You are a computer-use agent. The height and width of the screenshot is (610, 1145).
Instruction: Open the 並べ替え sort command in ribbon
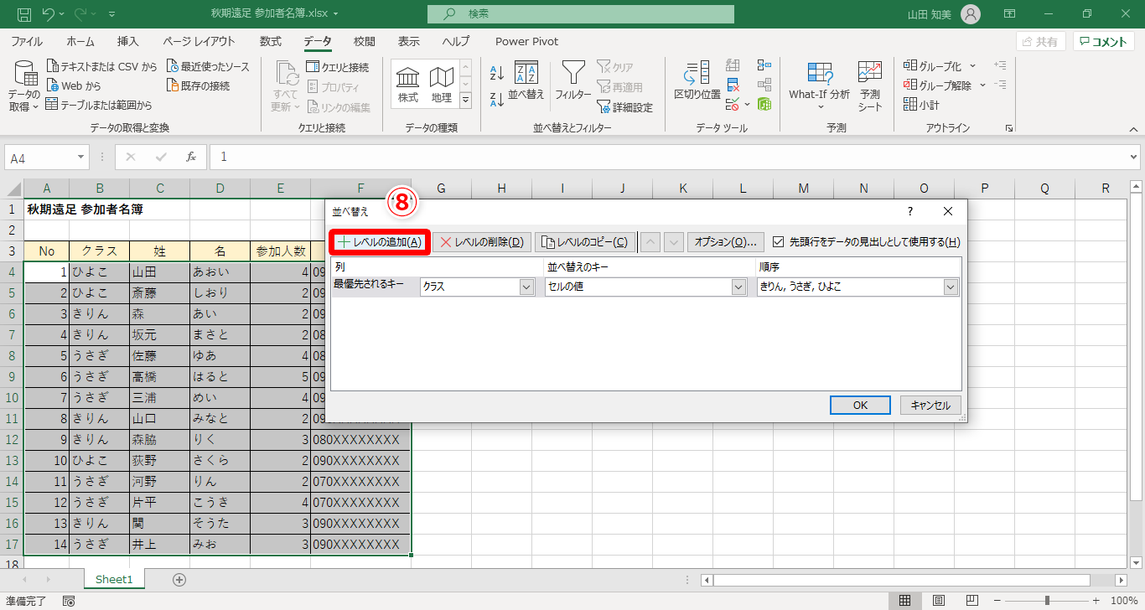click(526, 81)
